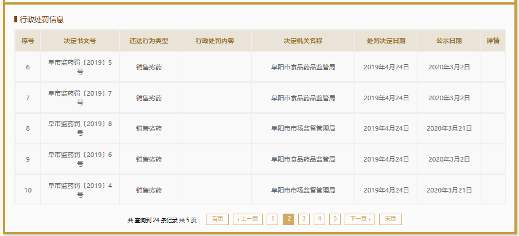This screenshot has height=236, width=519.
Task: Select the highlighted page 2 button
Action: click(288, 219)
